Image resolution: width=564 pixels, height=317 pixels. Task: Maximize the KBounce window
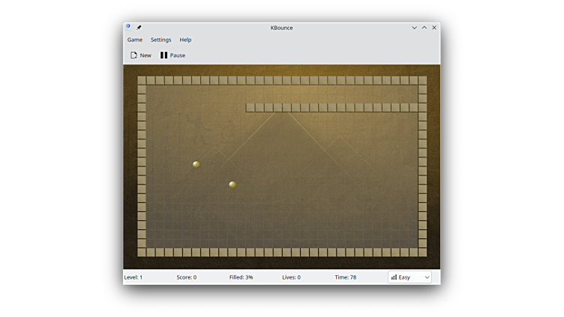[x=424, y=28]
